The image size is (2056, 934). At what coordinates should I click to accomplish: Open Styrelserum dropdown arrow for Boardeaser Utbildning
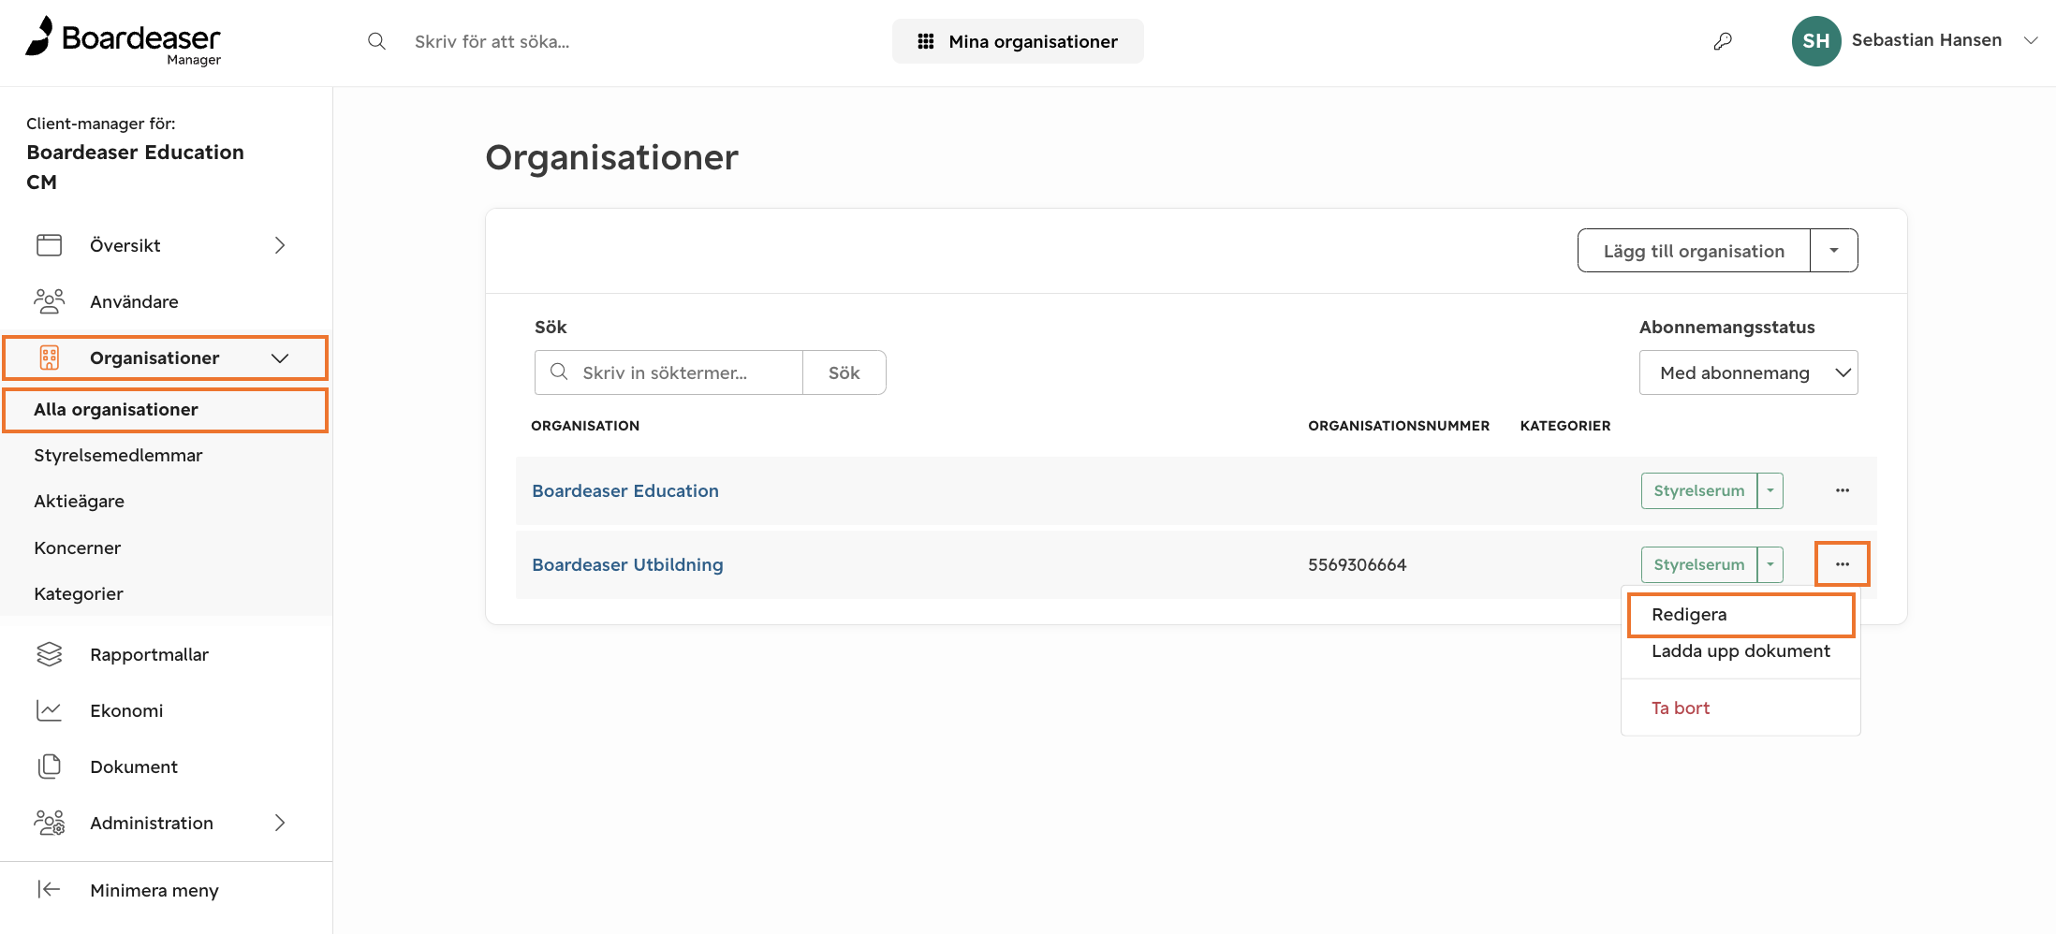(x=1770, y=564)
